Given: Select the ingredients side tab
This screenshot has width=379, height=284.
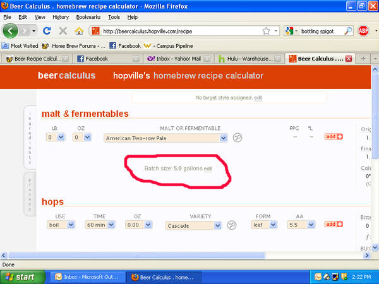Looking at the screenshot, I should tap(30, 137).
